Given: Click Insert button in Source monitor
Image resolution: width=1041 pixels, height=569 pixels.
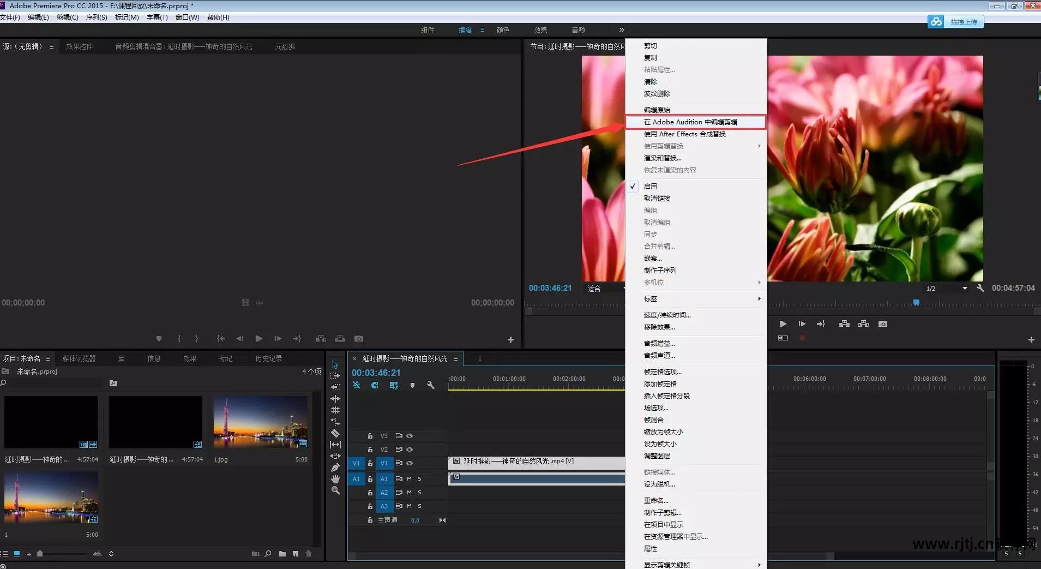Looking at the screenshot, I should pyautogui.click(x=321, y=339).
